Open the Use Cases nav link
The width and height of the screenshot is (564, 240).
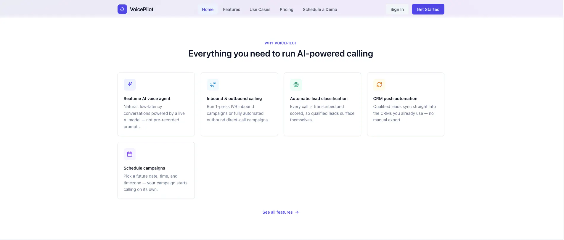(260, 9)
